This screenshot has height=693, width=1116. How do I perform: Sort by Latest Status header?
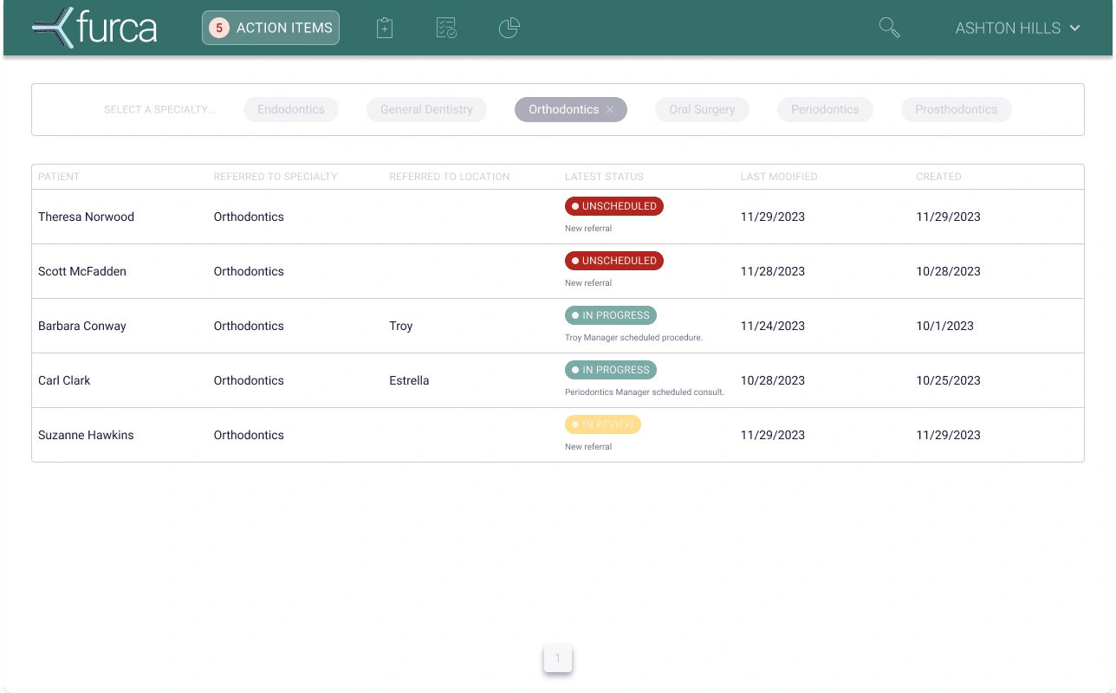pyautogui.click(x=604, y=177)
